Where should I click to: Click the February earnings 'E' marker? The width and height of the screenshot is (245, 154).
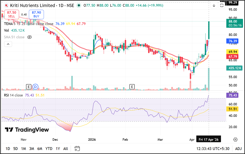(x=132, y=87)
